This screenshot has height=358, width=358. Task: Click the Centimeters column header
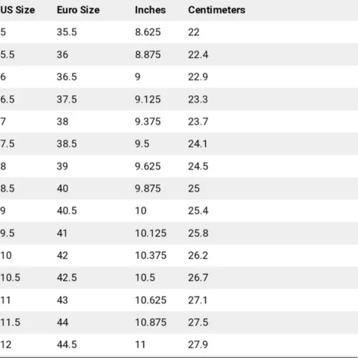tap(217, 10)
